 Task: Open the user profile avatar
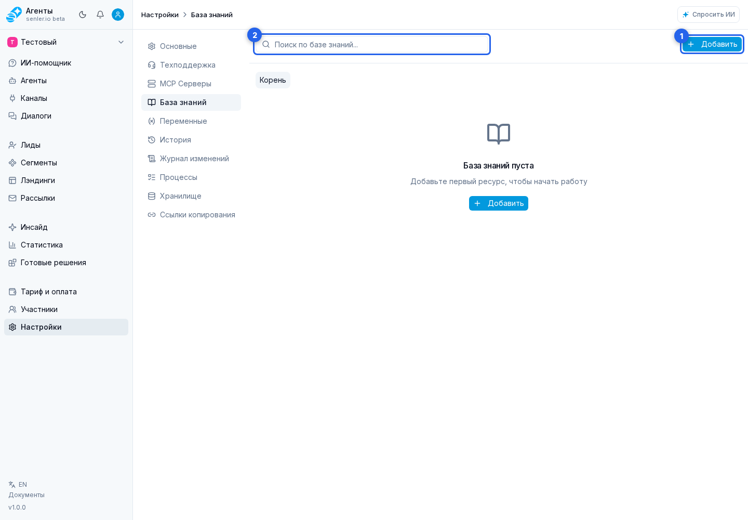[118, 15]
